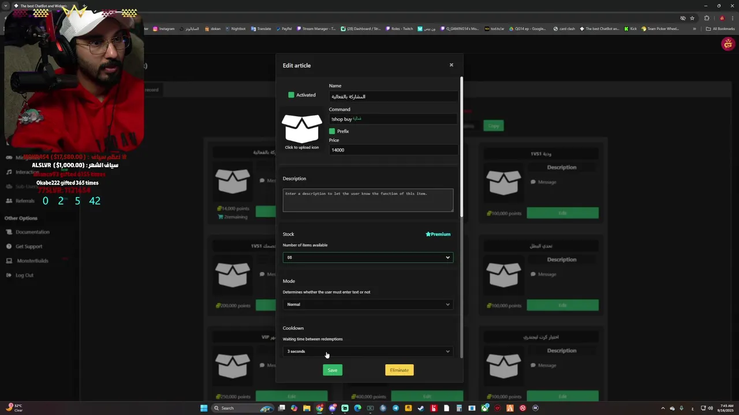Click the Edit article dialog scrollbar
Viewport: 739px width, 415px height.
(x=461, y=147)
